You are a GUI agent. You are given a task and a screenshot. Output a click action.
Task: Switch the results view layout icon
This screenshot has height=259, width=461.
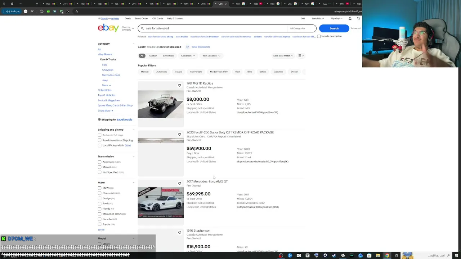pos(300,56)
